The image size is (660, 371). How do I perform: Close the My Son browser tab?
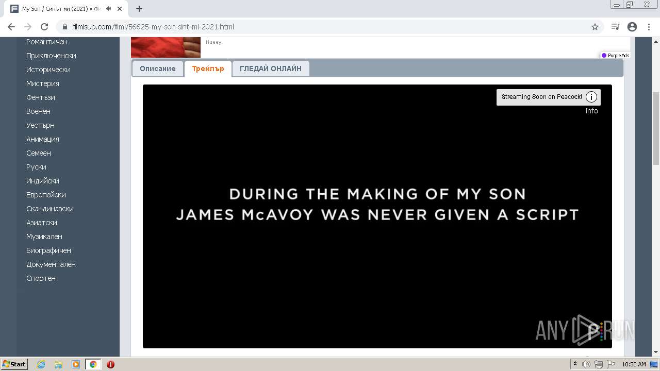pyautogui.click(x=121, y=9)
